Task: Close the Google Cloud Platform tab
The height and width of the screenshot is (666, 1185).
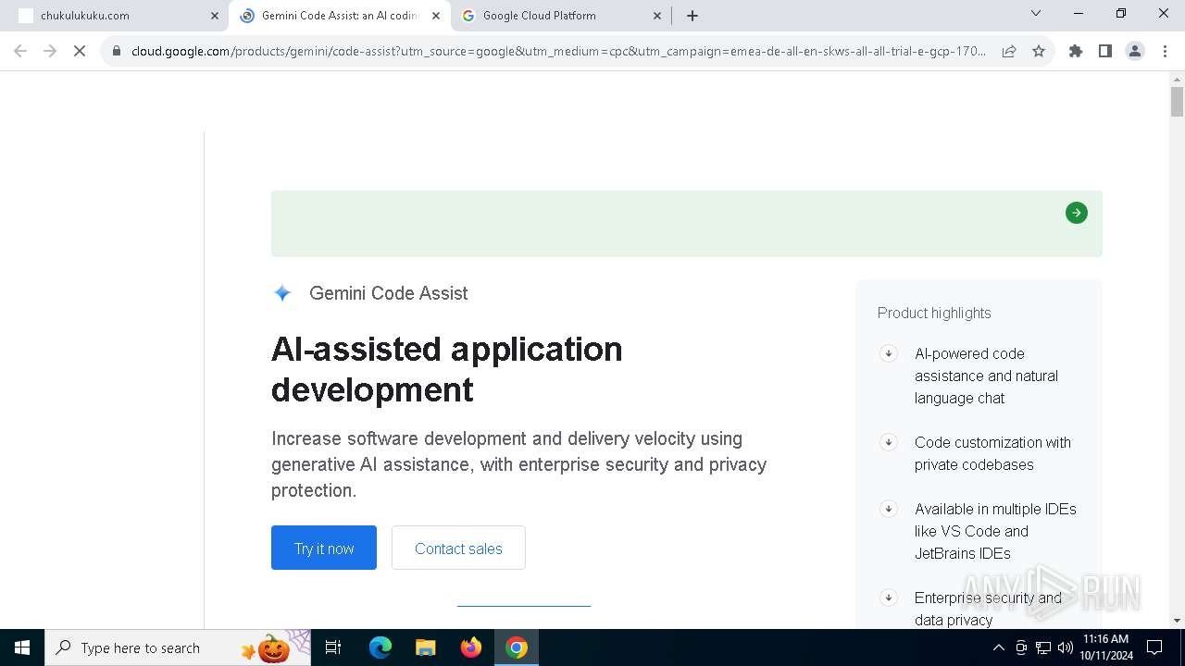Action: pyautogui.click(x=657, y=16)
